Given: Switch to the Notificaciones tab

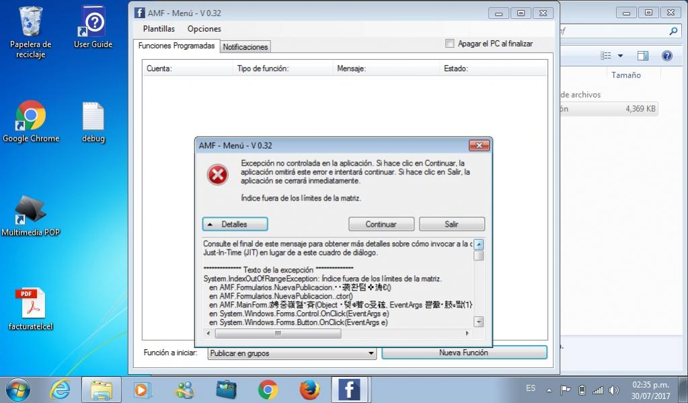Looking at the screenshot, I should (245, 46).
